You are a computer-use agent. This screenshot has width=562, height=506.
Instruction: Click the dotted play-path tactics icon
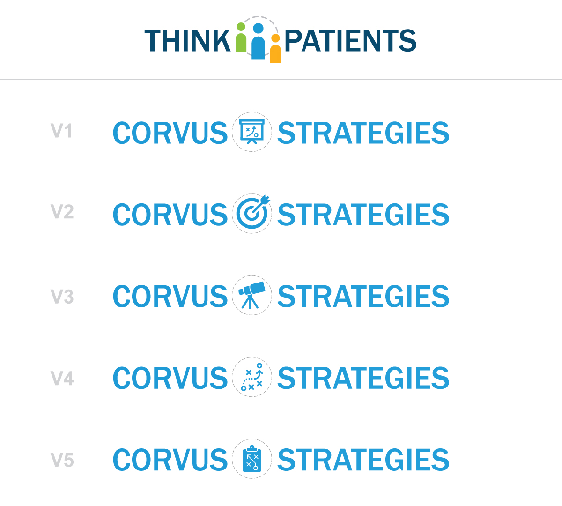point(252,377)
